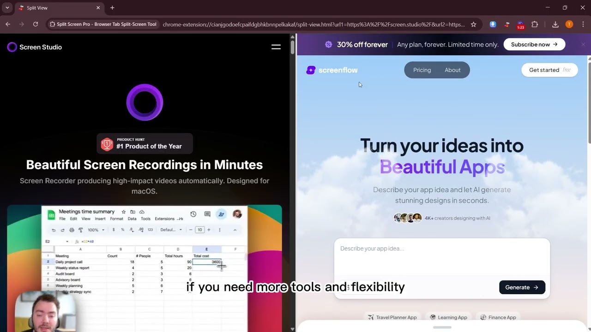This screenshot has height=332, width=591.
Task: Close the Split View tab
Action: [98, 8]
